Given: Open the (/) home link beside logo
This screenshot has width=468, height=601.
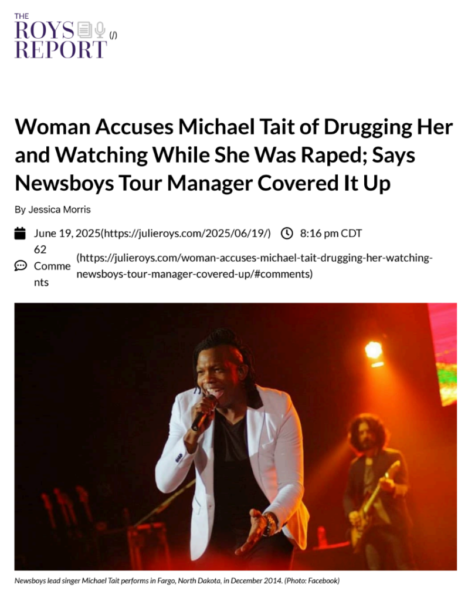Looking at the screenshot, I should click(x=113, y=35).
